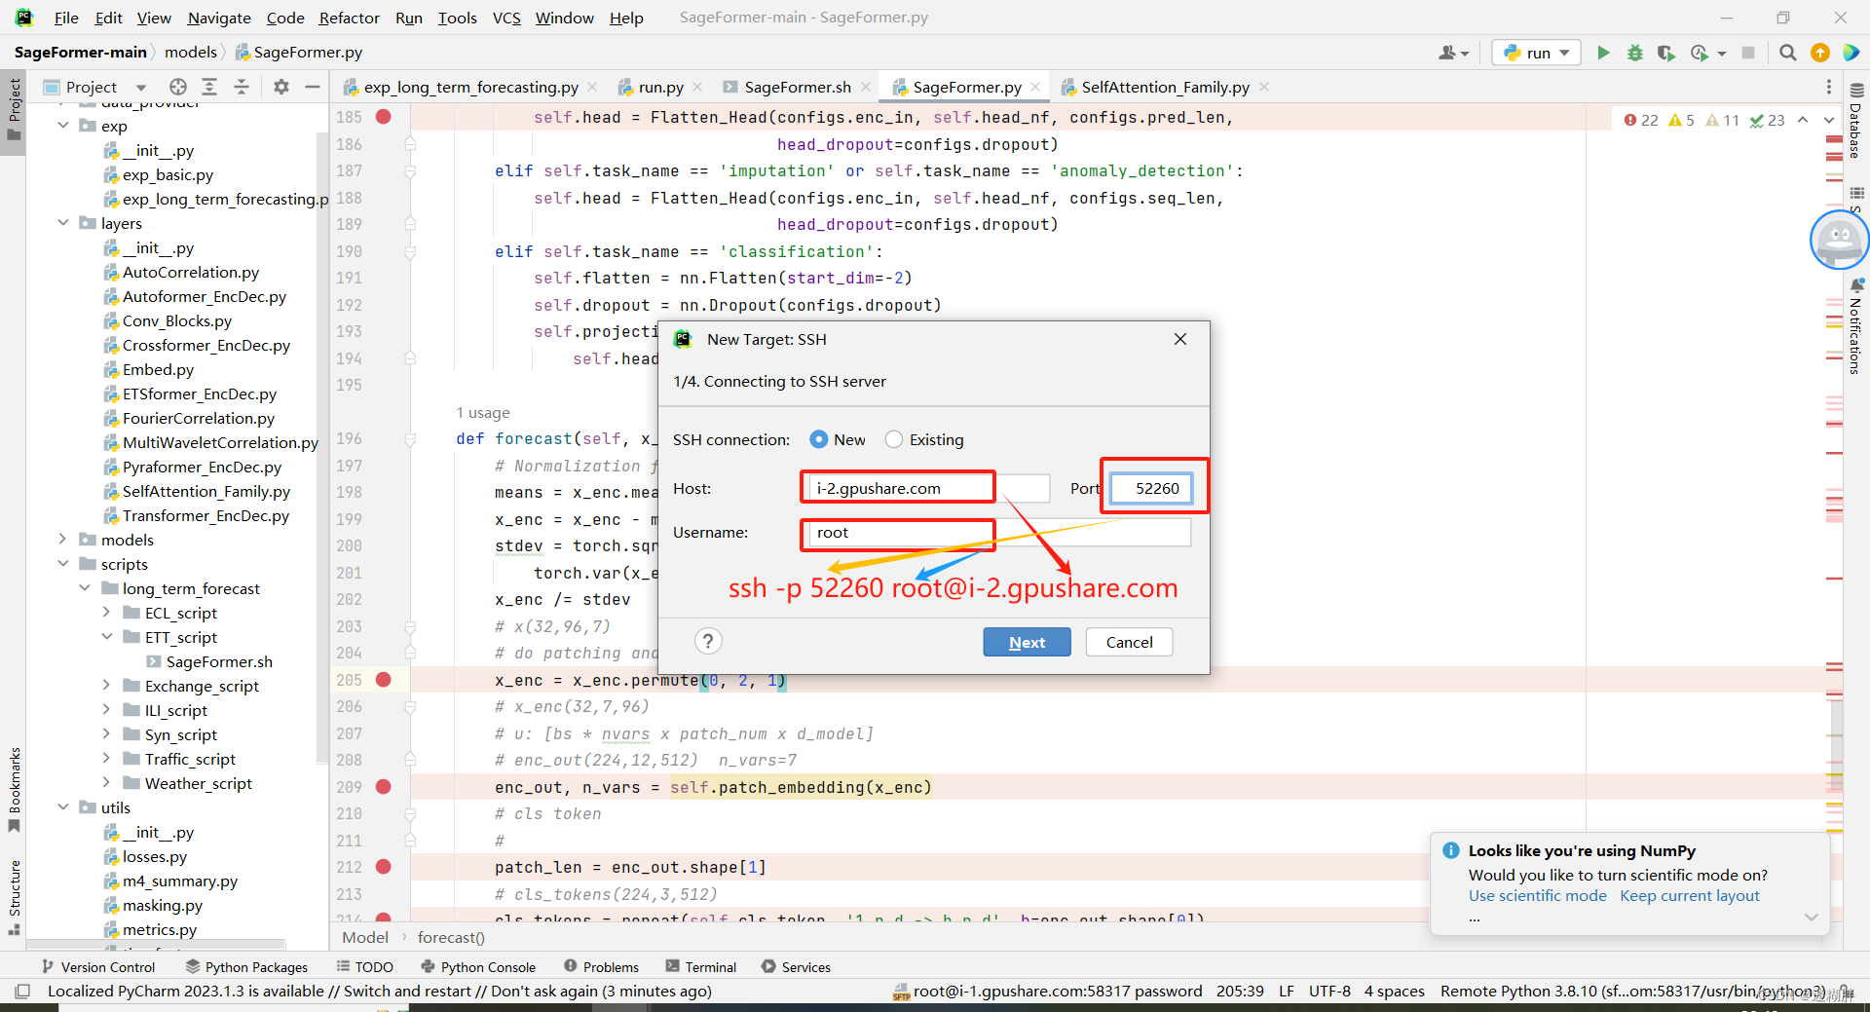Open Project panel settings gear

point(281,87)
